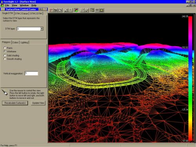196x147 pixels.
Task: Click the elevation color scale bar
Action: [191, 78]
